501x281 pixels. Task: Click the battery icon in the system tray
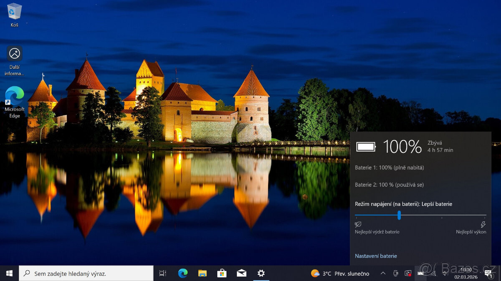(x=420, y=274)
